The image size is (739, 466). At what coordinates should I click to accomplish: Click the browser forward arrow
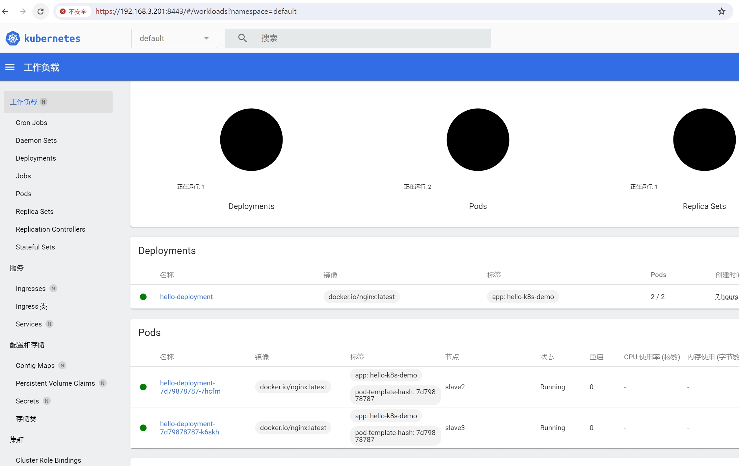click(x=23, y=12)
